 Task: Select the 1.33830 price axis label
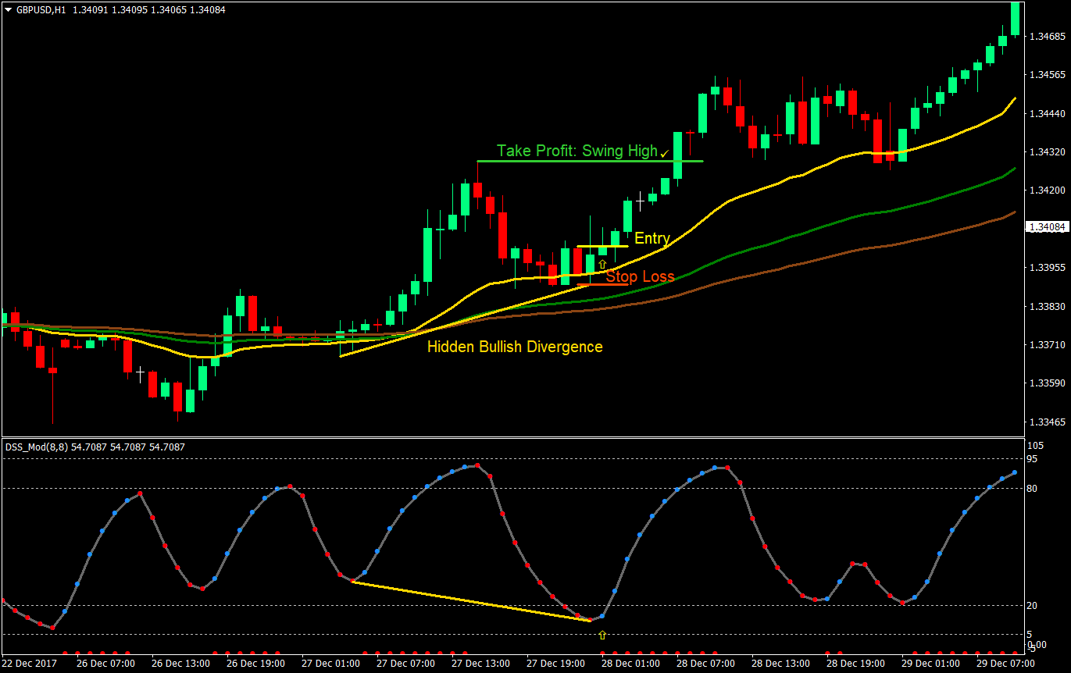point(1048,306)
